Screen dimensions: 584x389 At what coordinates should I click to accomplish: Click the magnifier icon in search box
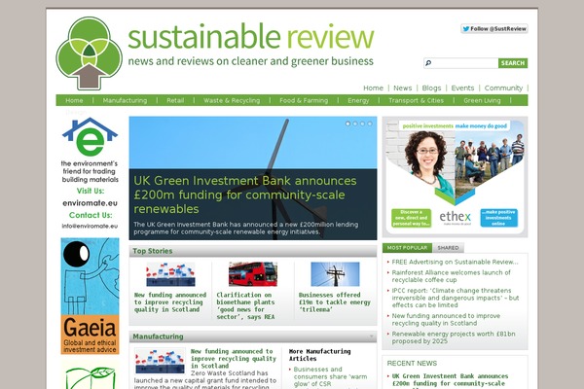pos(428,63)
